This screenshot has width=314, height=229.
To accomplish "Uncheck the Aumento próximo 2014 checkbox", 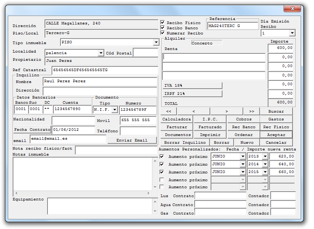I will tap(162, 165).
